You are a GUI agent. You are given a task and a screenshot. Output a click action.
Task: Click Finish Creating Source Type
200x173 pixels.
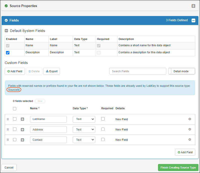tap(178, 167)
